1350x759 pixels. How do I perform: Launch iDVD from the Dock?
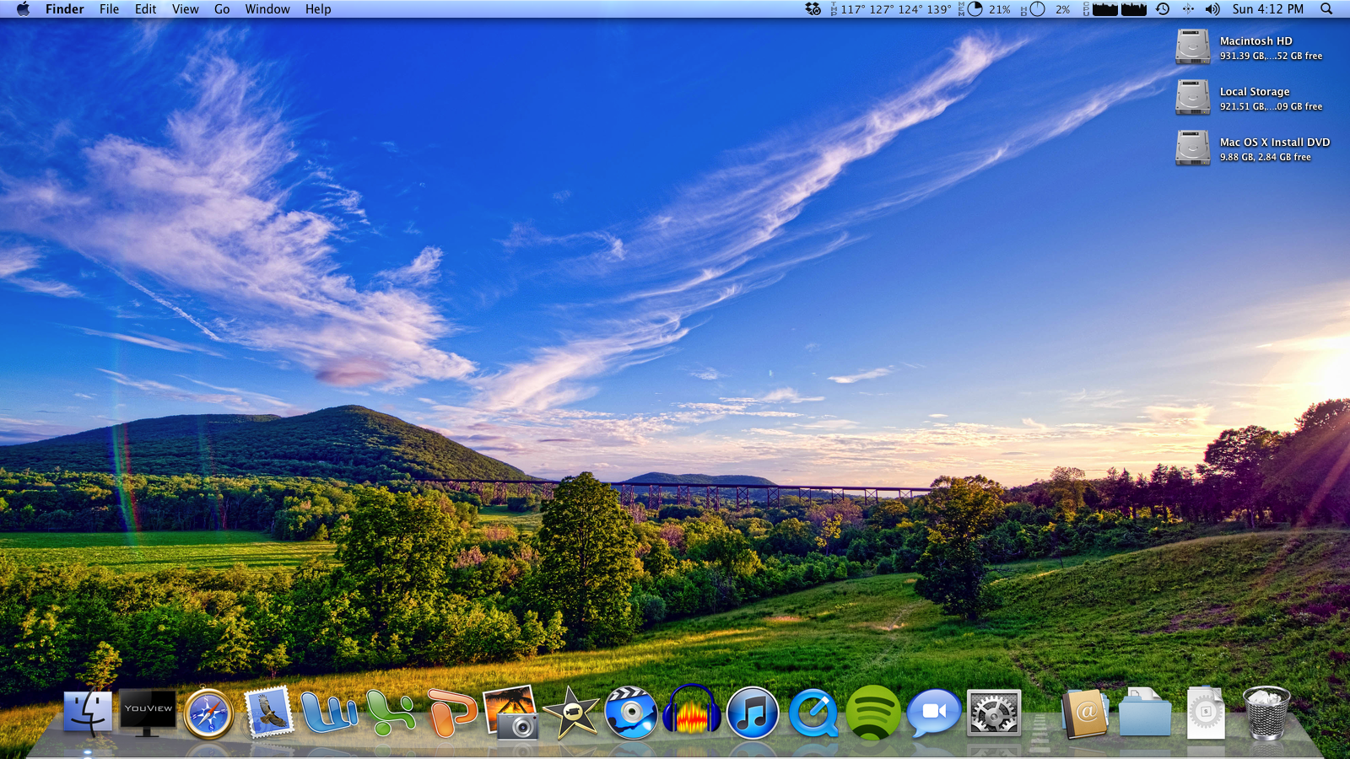631,713
